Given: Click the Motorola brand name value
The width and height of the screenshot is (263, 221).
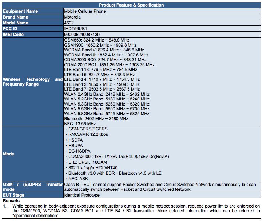Looking at the screenshot, I should pos(72,17).
